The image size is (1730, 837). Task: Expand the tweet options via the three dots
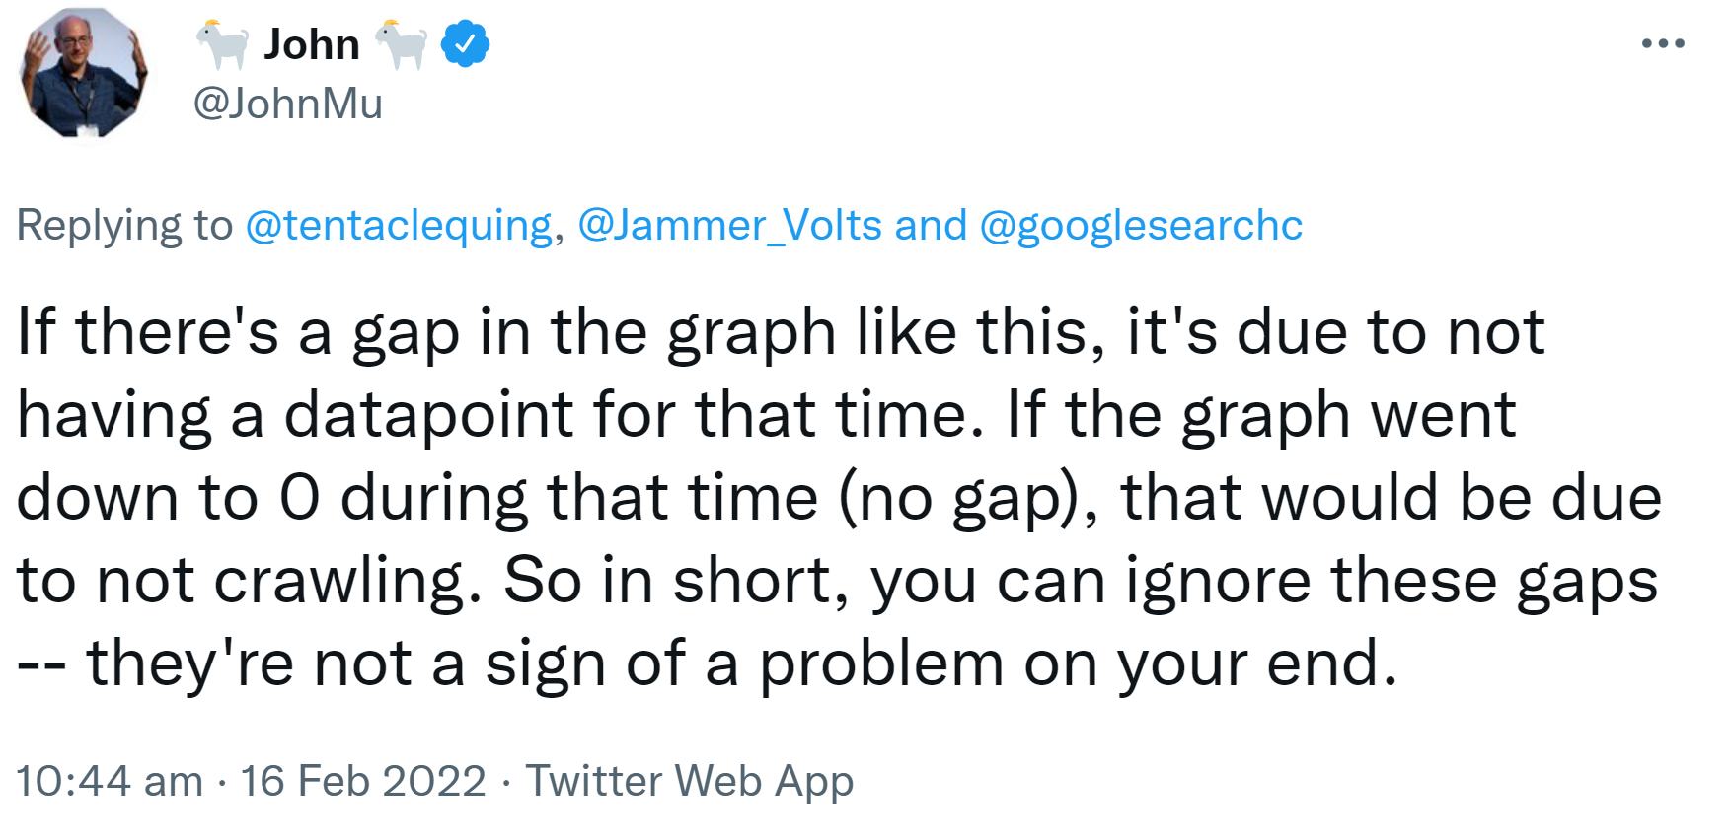pyautogui.click(x=1665, y=41)
